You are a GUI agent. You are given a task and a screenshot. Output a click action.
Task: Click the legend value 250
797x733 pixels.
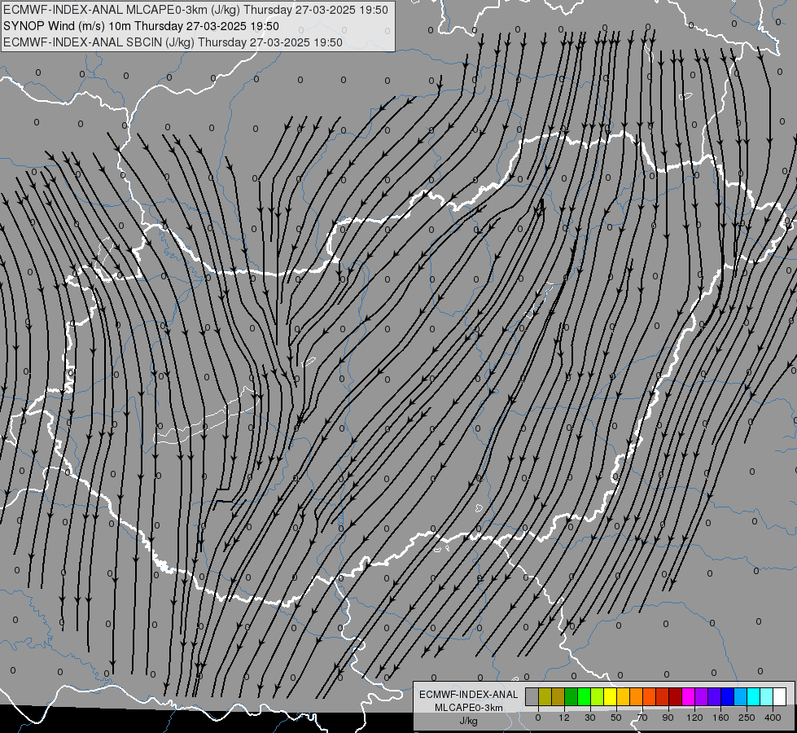point(747,718)
